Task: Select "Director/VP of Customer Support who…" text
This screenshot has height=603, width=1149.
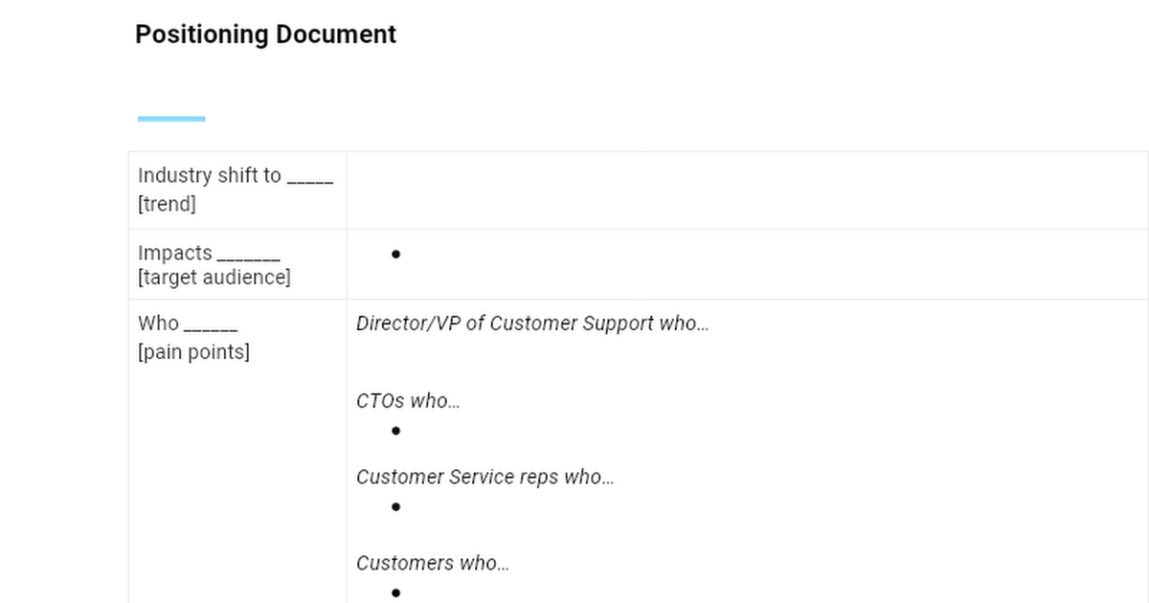Action: click(532, 324)
